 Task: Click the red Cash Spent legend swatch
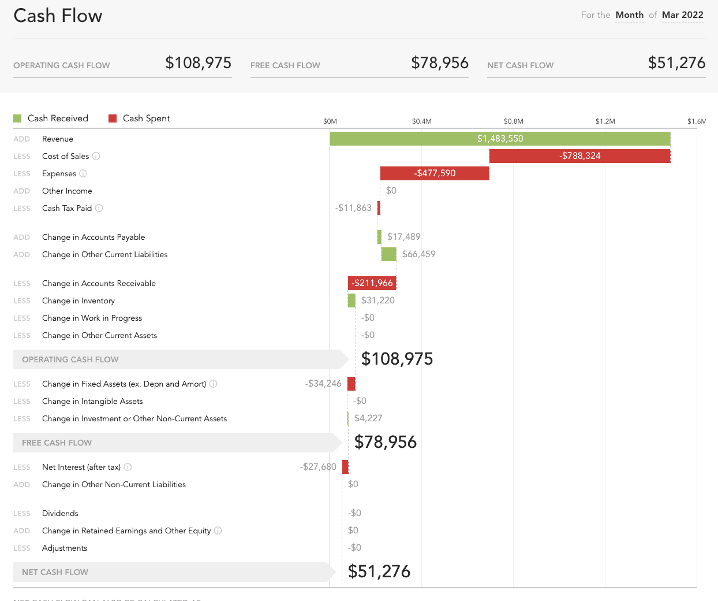coord(113,118)
